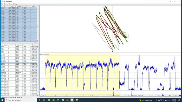Screen dimensions: 182x102
Task: Sort the data points table by sats
Action: tap(34, 6)
